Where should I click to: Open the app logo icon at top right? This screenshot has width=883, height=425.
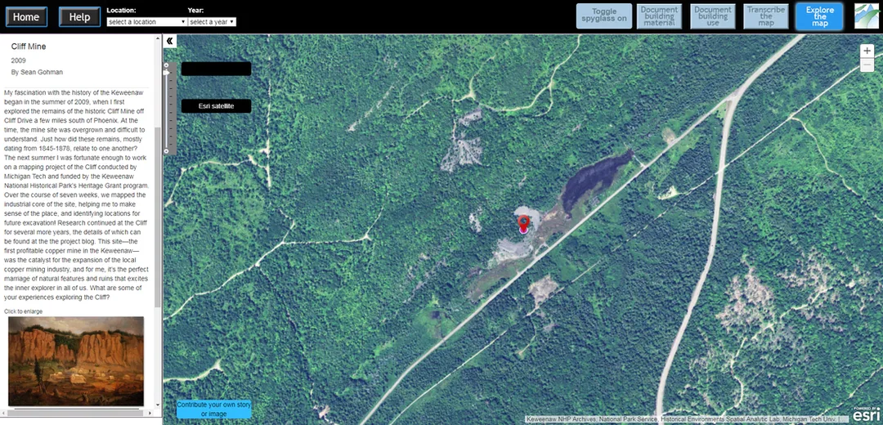click(867, 16)
